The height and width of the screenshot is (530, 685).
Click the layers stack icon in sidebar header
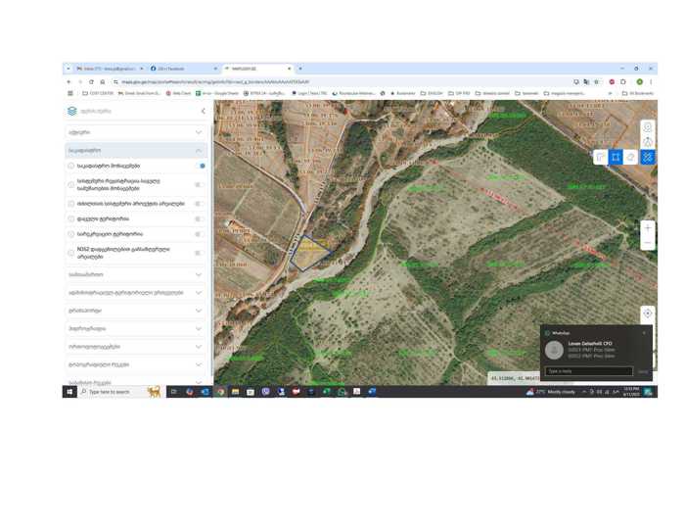(x=72, y=112)
